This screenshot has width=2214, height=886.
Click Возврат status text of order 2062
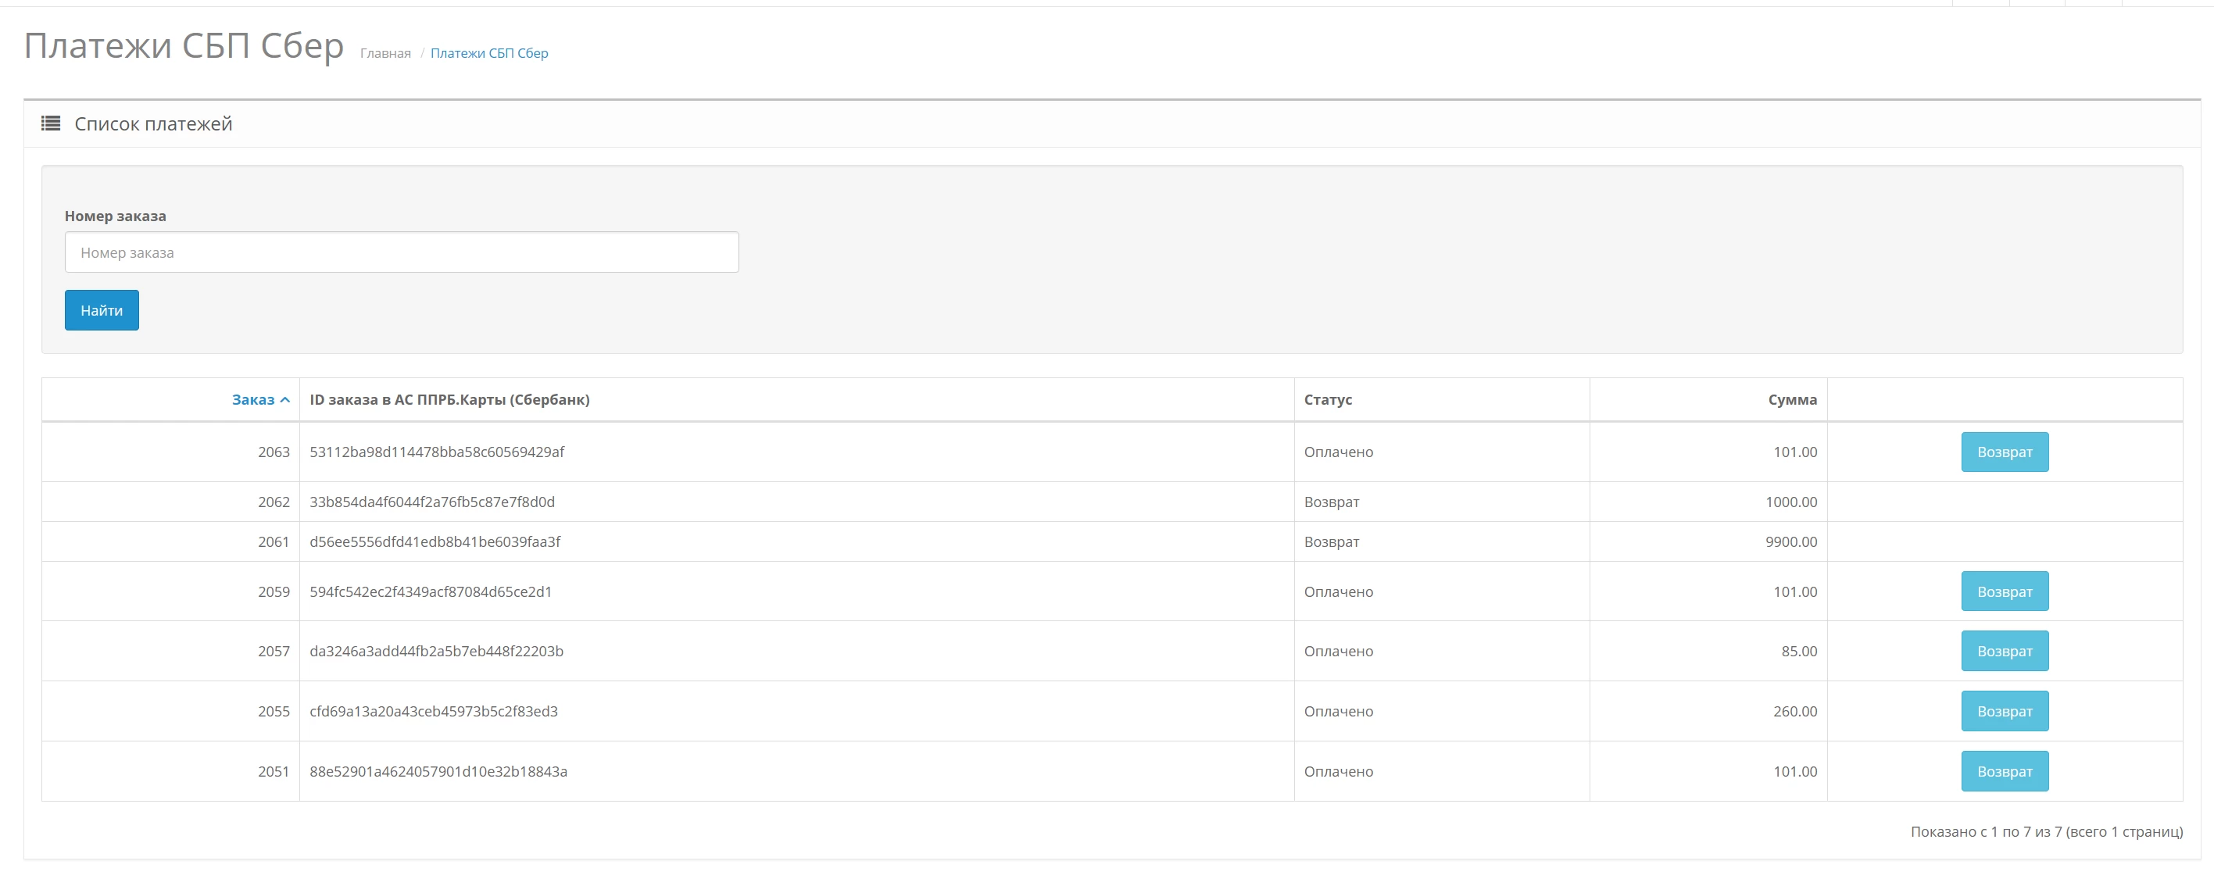[1332, 502]
